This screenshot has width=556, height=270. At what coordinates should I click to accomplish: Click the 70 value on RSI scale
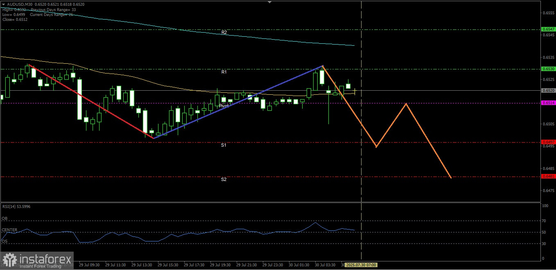tap(544, 221)
